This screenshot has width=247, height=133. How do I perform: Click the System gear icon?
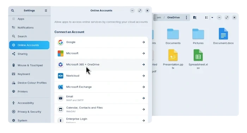(13, 120)
